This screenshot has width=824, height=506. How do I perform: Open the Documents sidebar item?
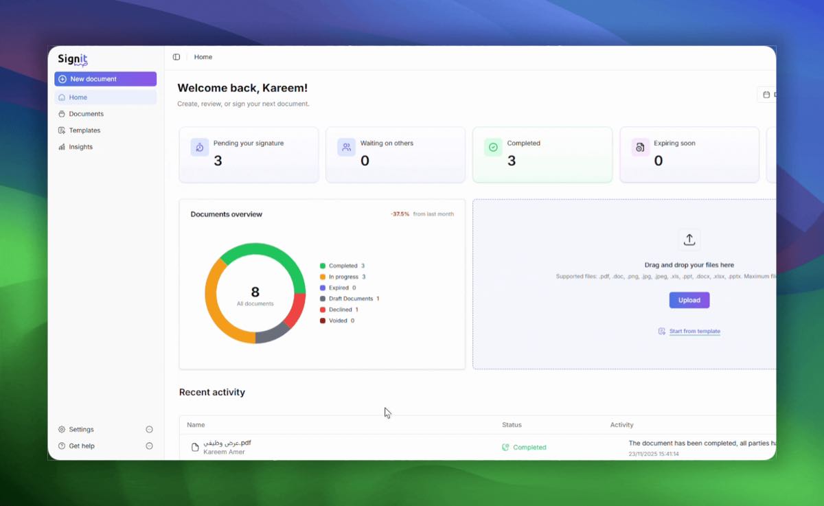(x=106, y=114)
